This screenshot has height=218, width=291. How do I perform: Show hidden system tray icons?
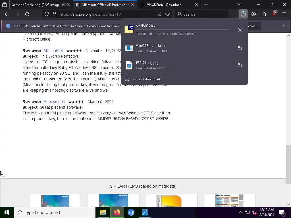pyautogui.click(x=240, y=212)
